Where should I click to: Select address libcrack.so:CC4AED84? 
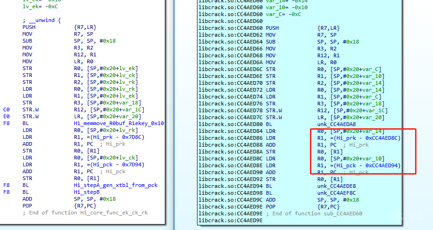pos(231,131)
